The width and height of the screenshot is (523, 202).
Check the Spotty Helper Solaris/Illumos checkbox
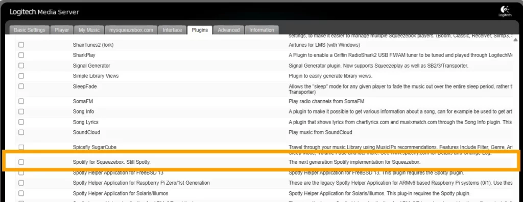click(21, 193)
